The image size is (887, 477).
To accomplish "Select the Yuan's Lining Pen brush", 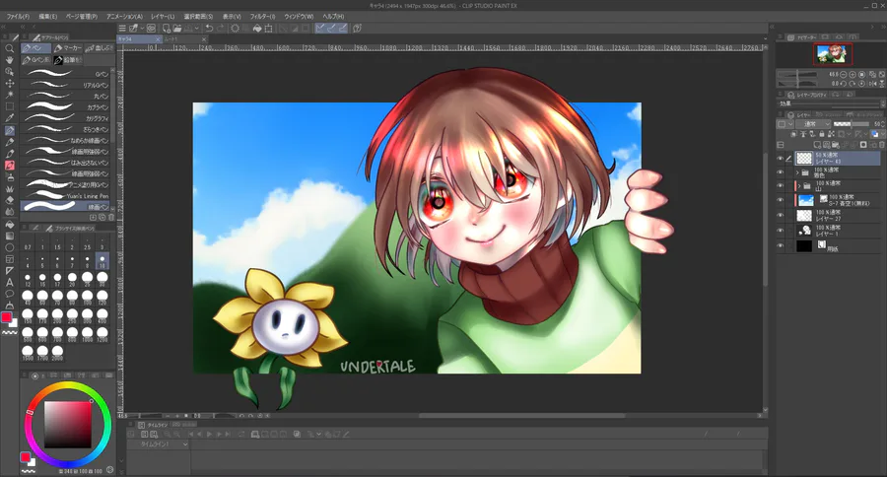I will [66, 196].
